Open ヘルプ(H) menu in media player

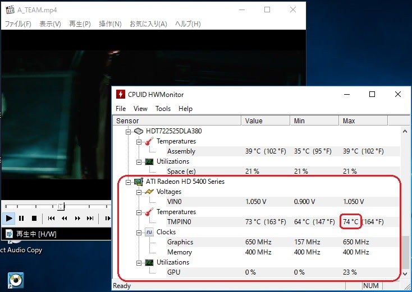188,24
